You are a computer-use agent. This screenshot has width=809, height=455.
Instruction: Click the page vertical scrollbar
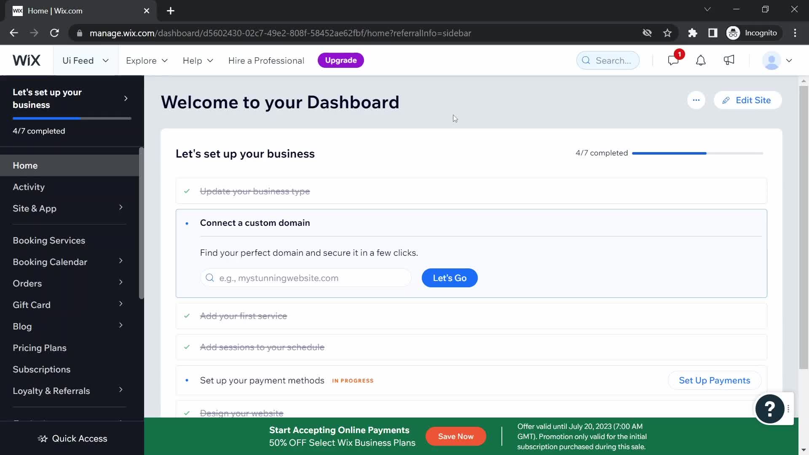(804, 227)
